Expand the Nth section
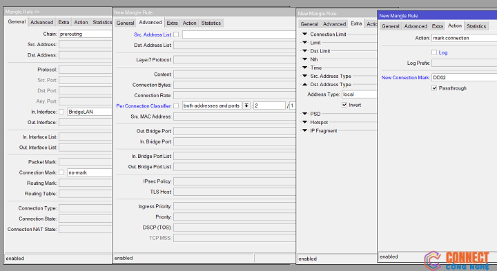Image resolution: width=497 pixels, height=271 pixels. pyautogui.click(x=305, y=59)
